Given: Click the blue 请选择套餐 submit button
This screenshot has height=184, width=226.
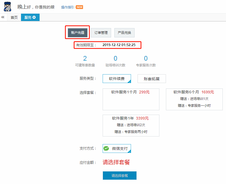Looking at the screenshot, I should point(120,176).
